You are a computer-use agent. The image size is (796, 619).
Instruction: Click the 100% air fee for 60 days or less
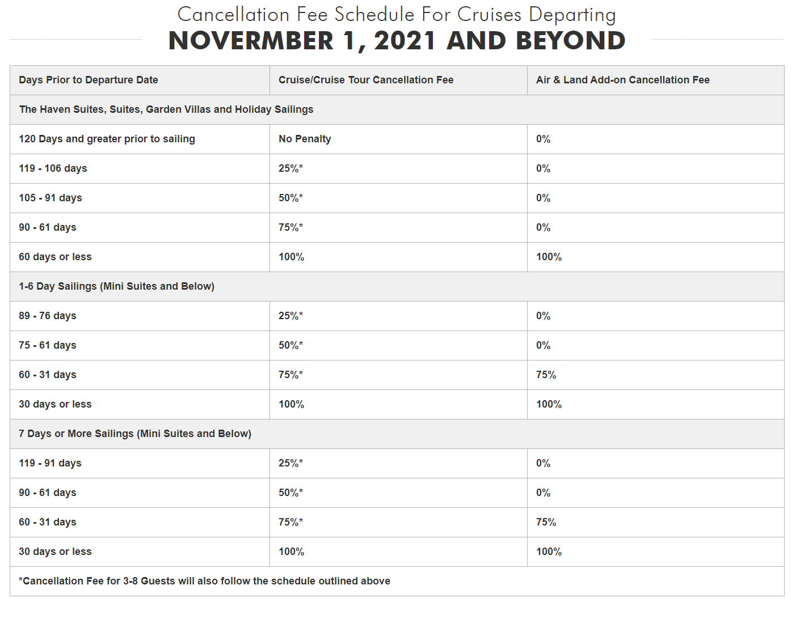click(x=549, y=257)
